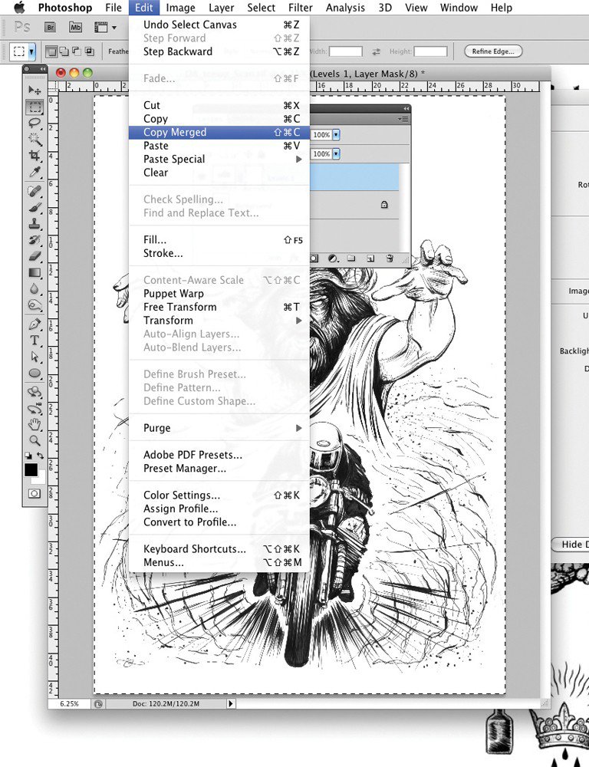Open the Apple menu
This screenshot has height=767, width=589.
tap(19, 8)
